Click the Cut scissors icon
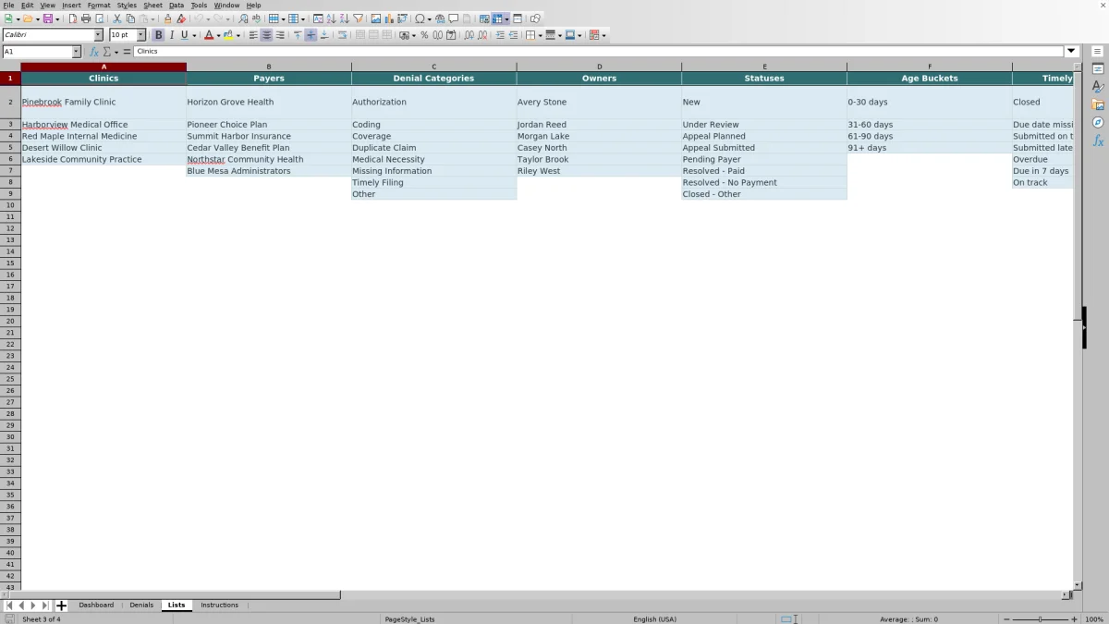The height and width of the screenshot is (624, 1109). (x=117, y=18)
